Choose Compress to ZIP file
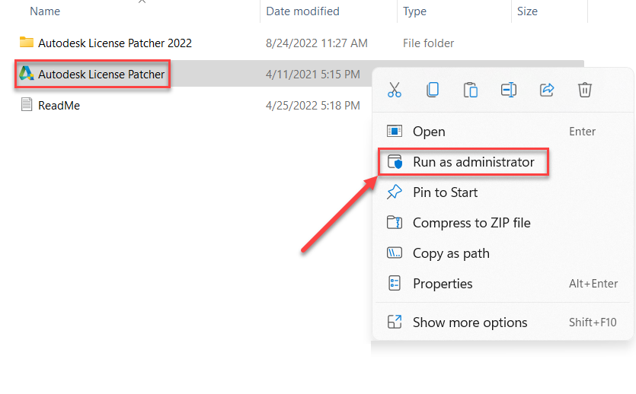Viewport: 636px width, 394px height. click(x=503, y=223)
